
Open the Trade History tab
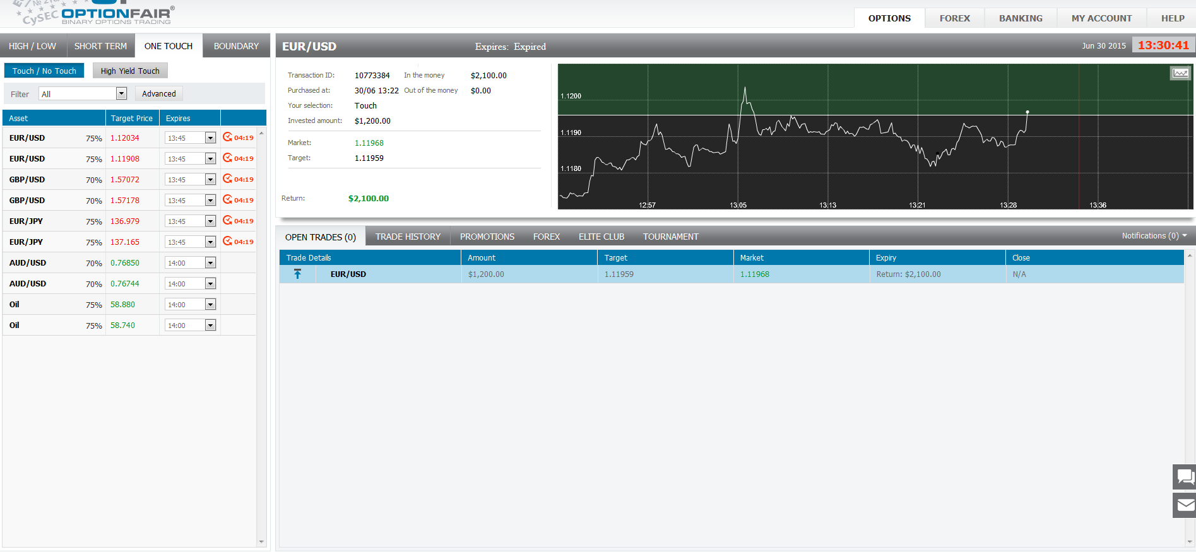408,237
